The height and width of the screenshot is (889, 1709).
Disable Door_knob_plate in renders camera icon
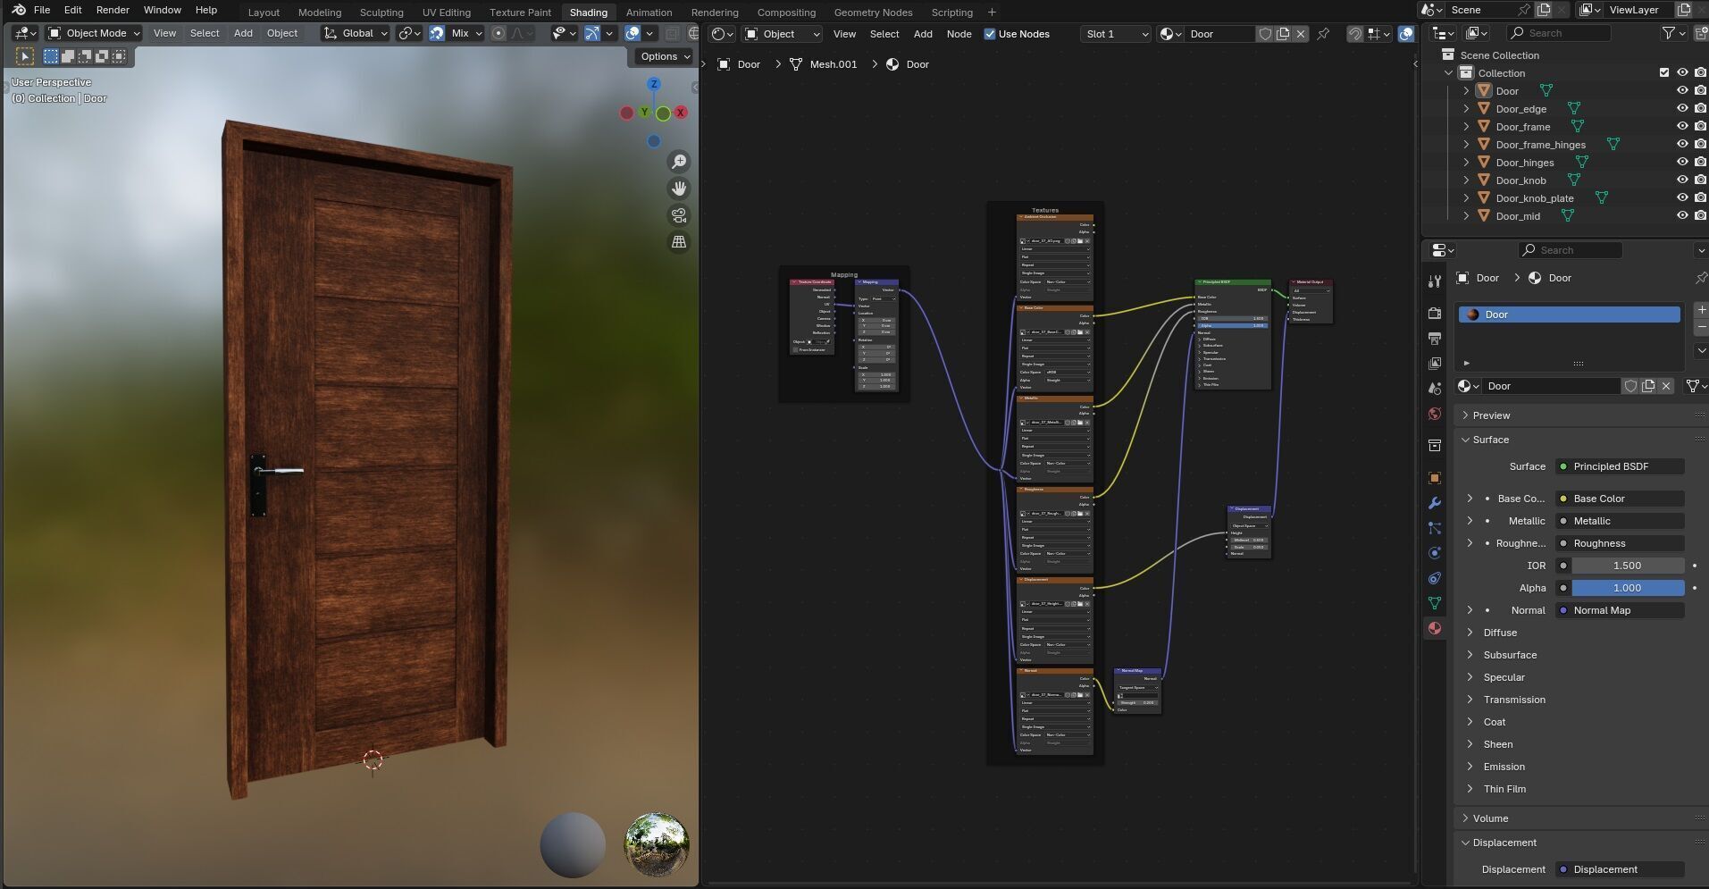[x=1701, y=198]
